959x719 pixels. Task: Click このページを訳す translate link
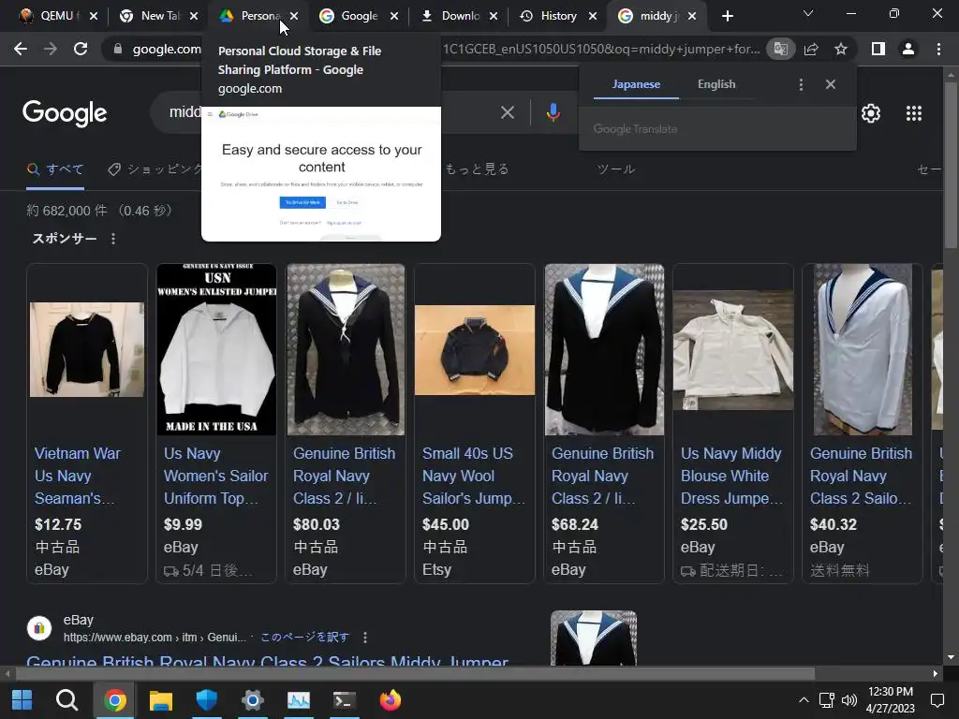point(304,637)
